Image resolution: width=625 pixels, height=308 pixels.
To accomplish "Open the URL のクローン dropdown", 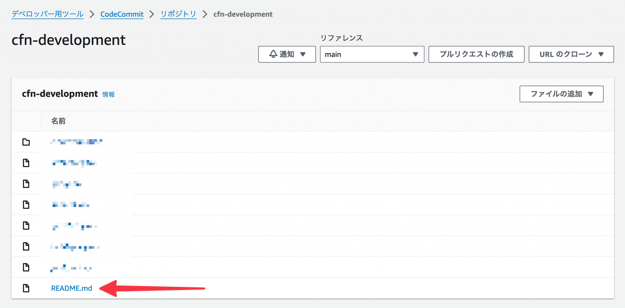I will [x=571, y=54].
